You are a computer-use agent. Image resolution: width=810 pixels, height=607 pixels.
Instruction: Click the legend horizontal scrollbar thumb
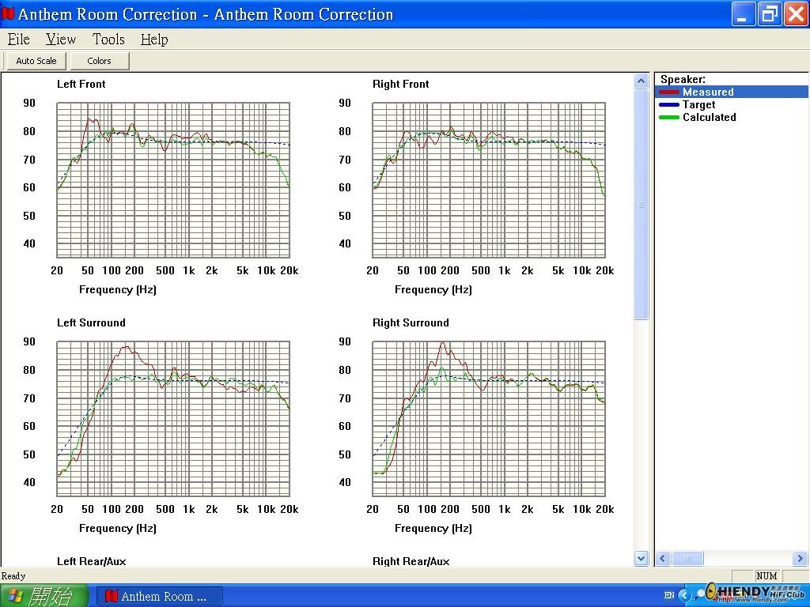[x=687, y=559]
